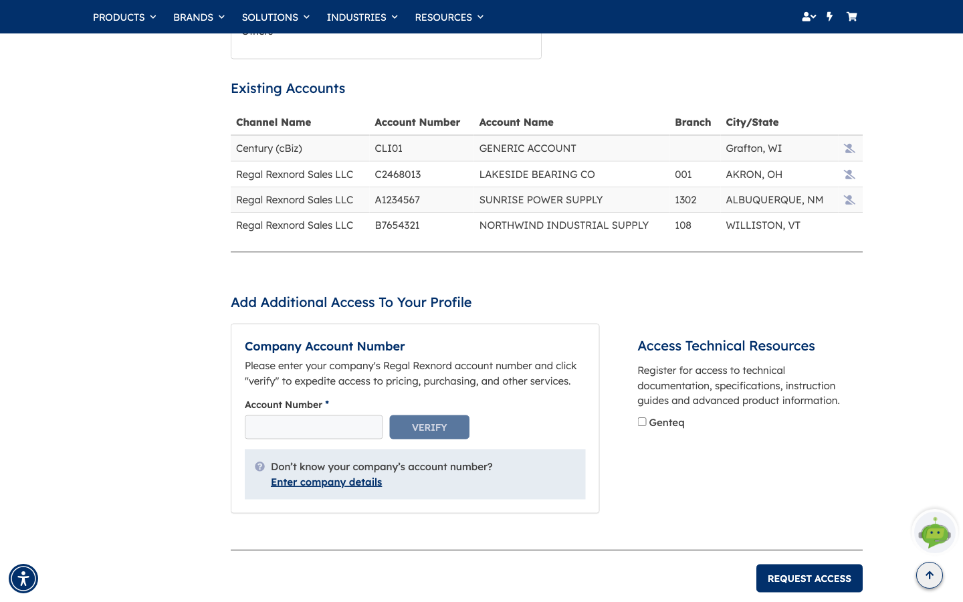Select account number B7654321 cell
Viewport: 963px width, 602px height.
[x=397, y=225]
